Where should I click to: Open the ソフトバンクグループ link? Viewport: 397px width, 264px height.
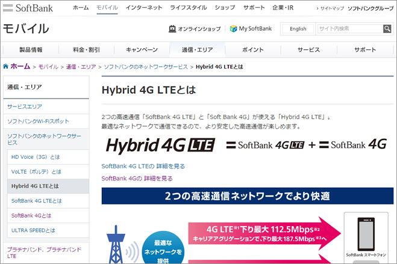point(370,8)
